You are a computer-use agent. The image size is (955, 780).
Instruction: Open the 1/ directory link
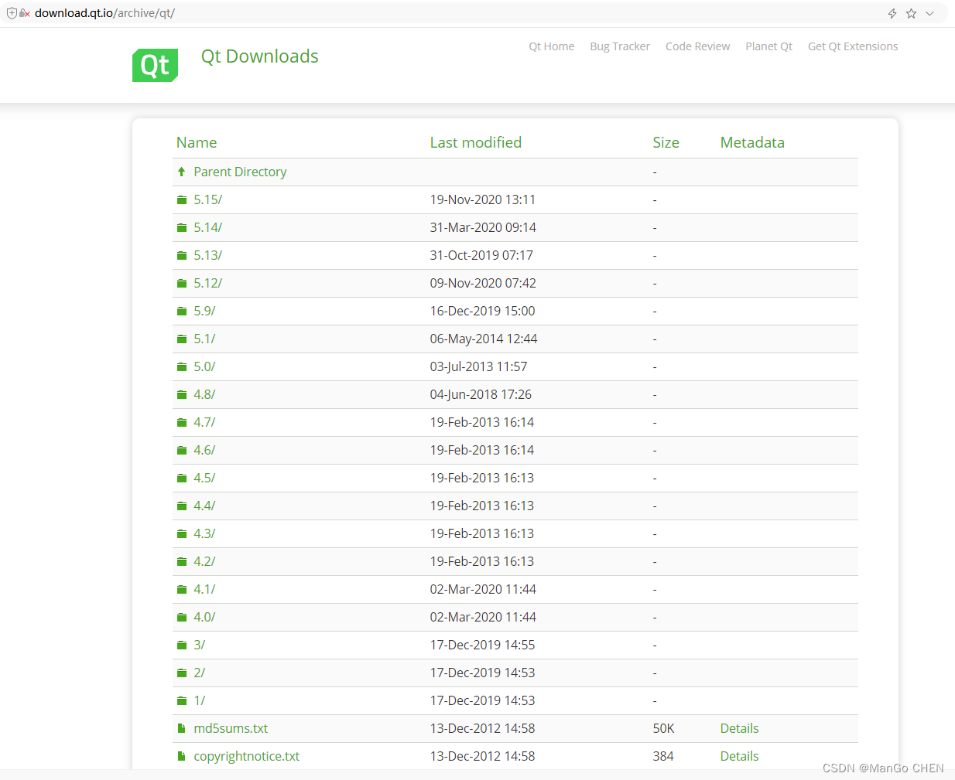click(199, 700)
